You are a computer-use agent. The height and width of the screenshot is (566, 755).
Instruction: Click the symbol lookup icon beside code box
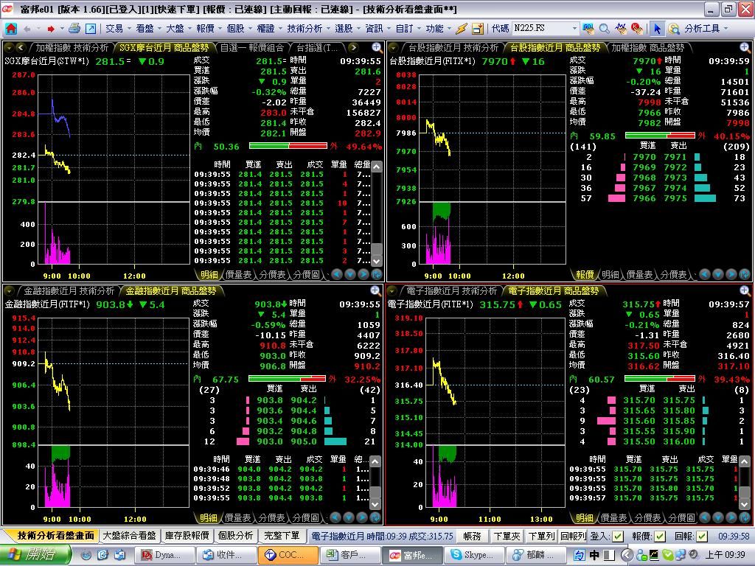point(588,29)
